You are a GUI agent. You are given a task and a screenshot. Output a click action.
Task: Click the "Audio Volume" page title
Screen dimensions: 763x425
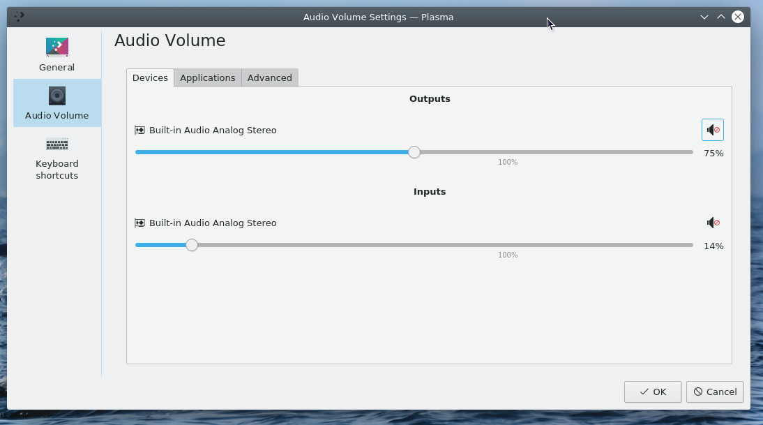coord(169,40)
